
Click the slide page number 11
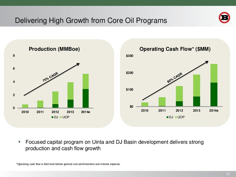point(228,174)
